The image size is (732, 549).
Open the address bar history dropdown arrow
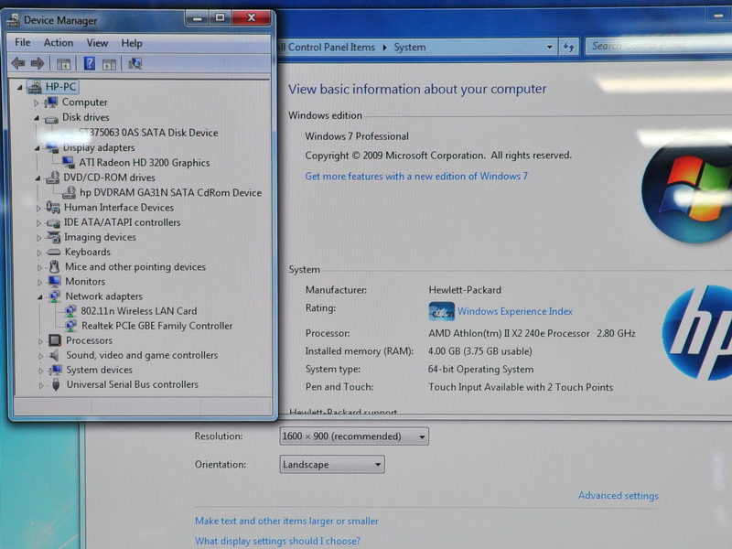(550, 47)
